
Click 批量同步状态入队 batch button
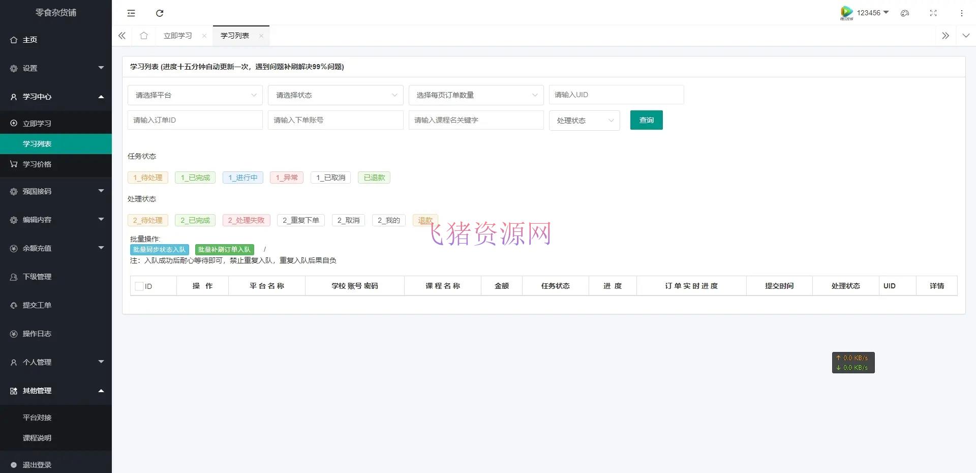(x=159, y=249)
